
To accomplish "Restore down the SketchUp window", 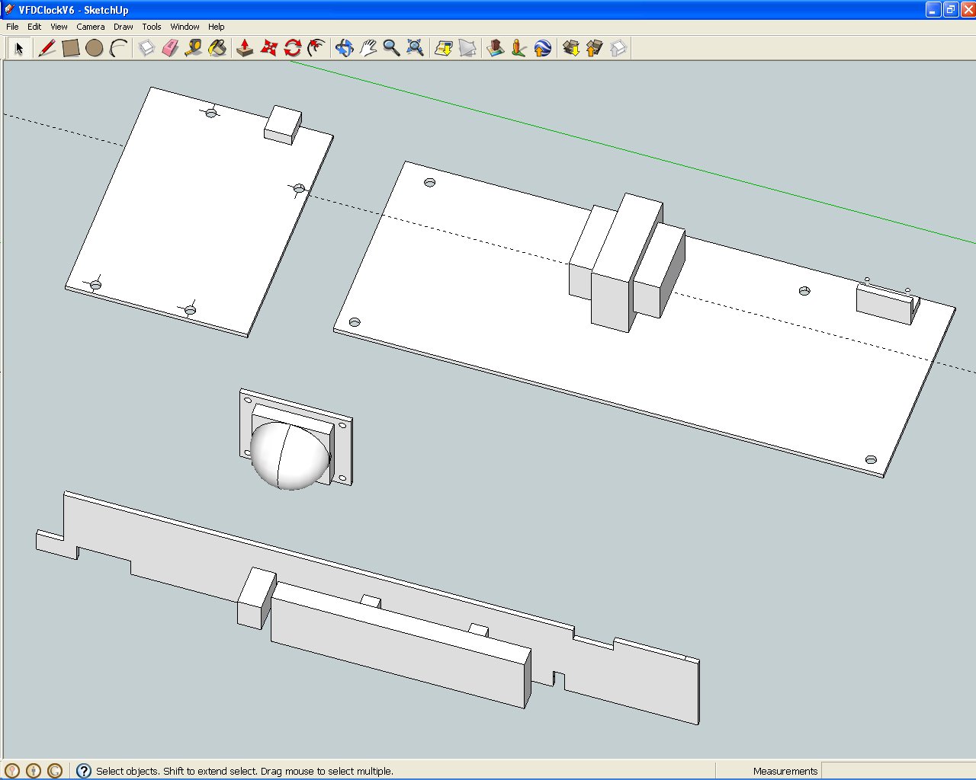I will (x=950, y=10).
